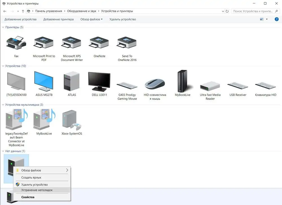Screen dimensions: 282x205
Task: Collapse the Устройства (10) group
Action: click(3, 66)
